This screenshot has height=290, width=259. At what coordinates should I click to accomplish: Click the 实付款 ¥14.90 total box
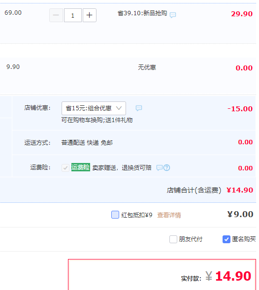click(x=162, y=274)
